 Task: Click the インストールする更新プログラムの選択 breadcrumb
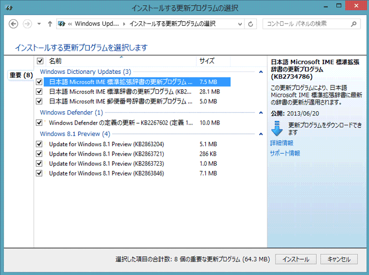coord(173,24)
